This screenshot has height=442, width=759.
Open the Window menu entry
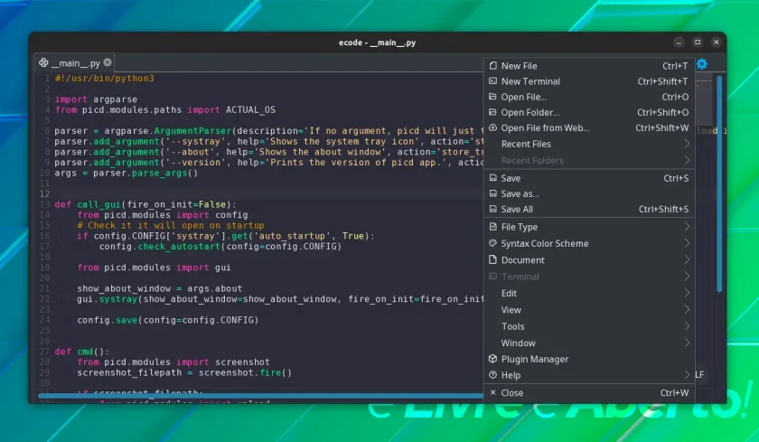click(589, 343)
